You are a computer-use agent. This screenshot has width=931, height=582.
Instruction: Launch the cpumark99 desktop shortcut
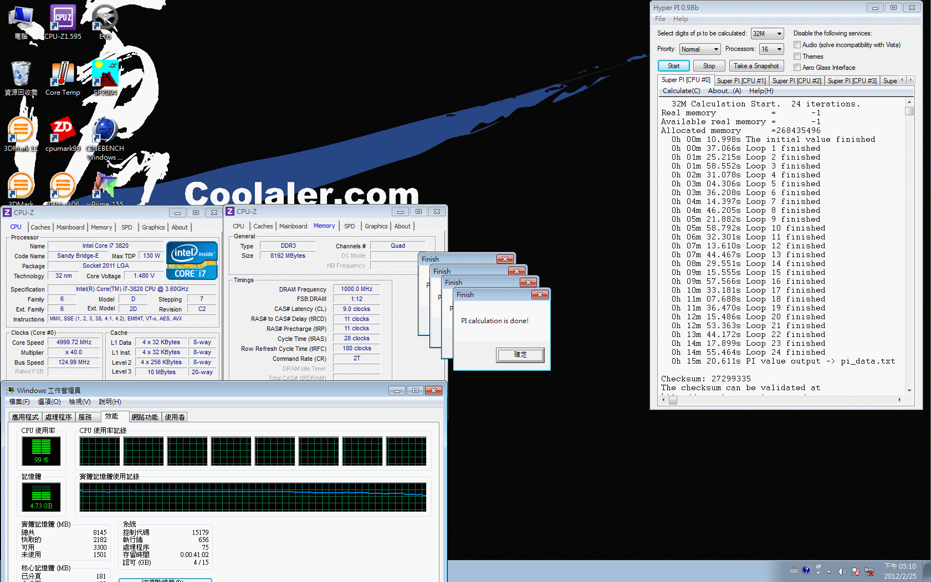point(63,134)
